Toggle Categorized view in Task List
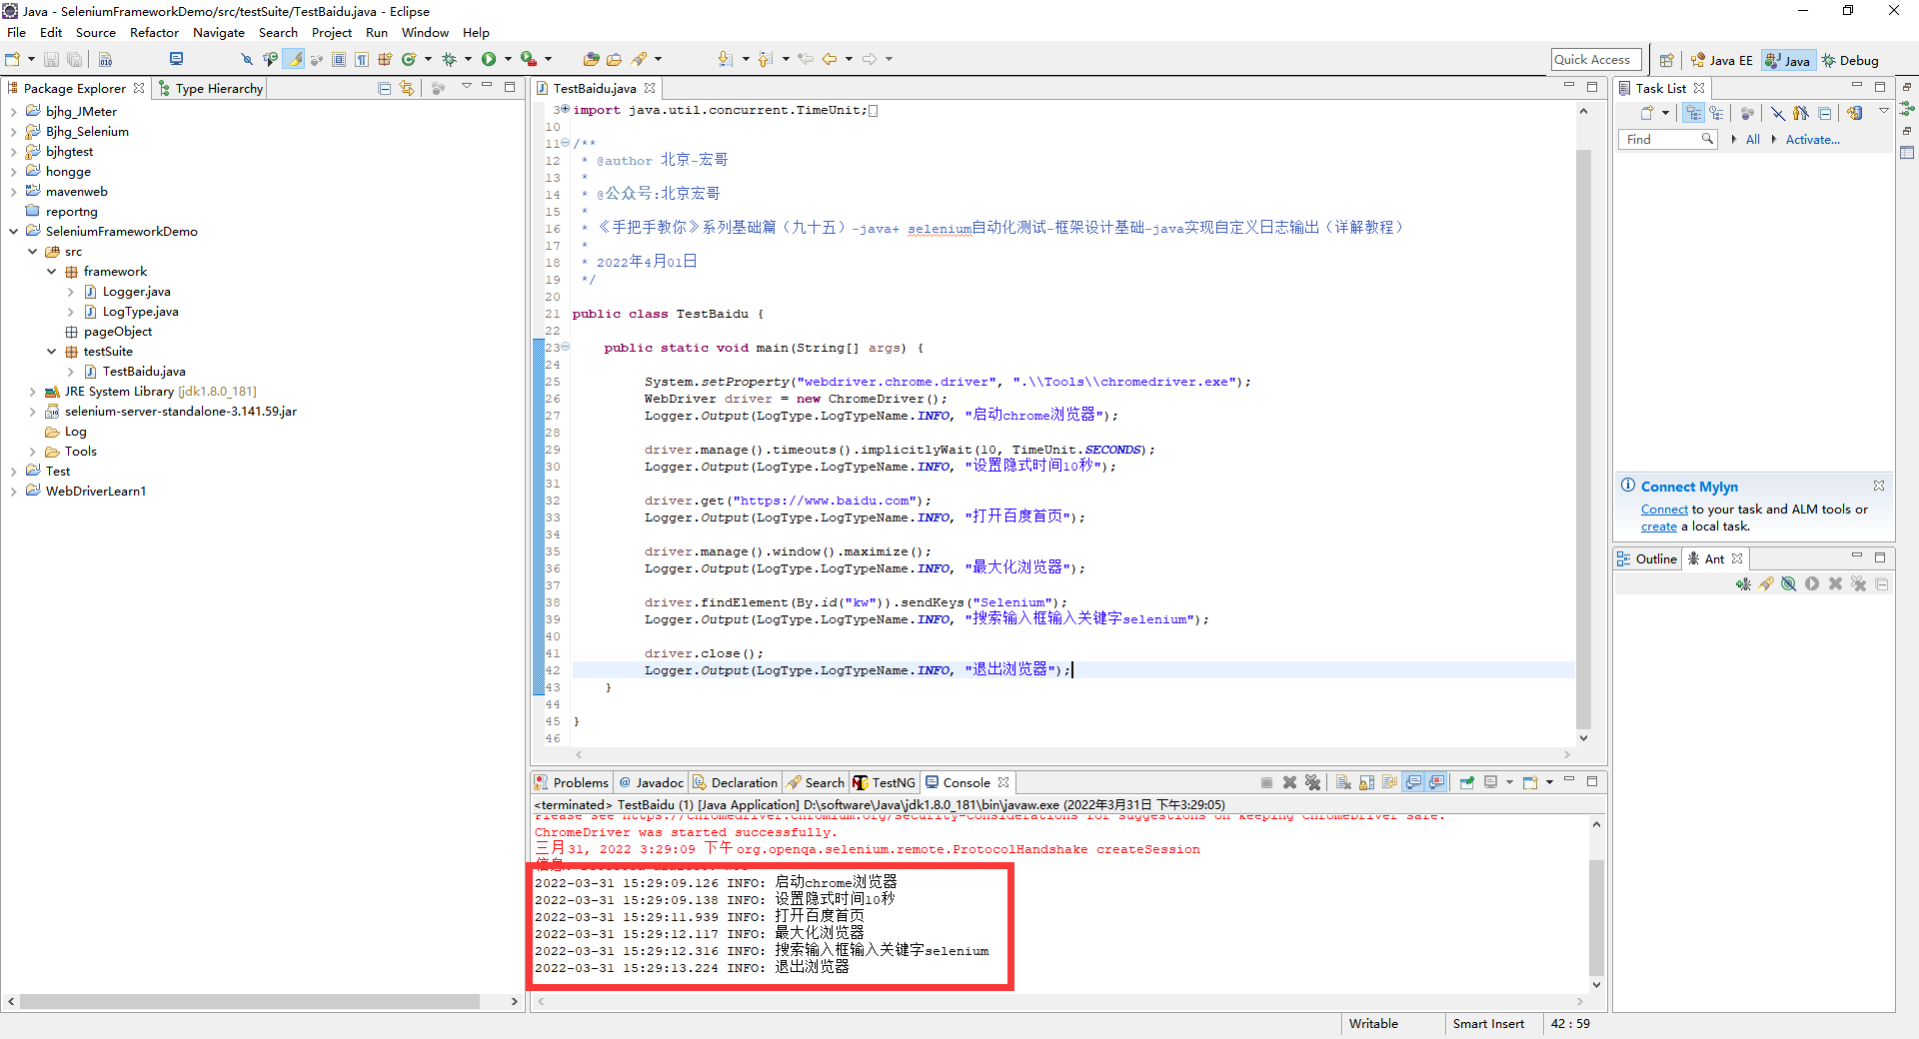The image size is (1919, 1039). point(1693,113)
